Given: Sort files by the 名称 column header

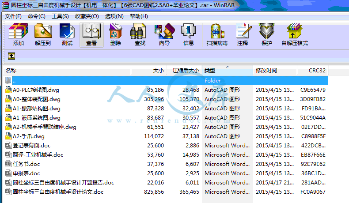Looking at the screenshot, I should [66, 71].
